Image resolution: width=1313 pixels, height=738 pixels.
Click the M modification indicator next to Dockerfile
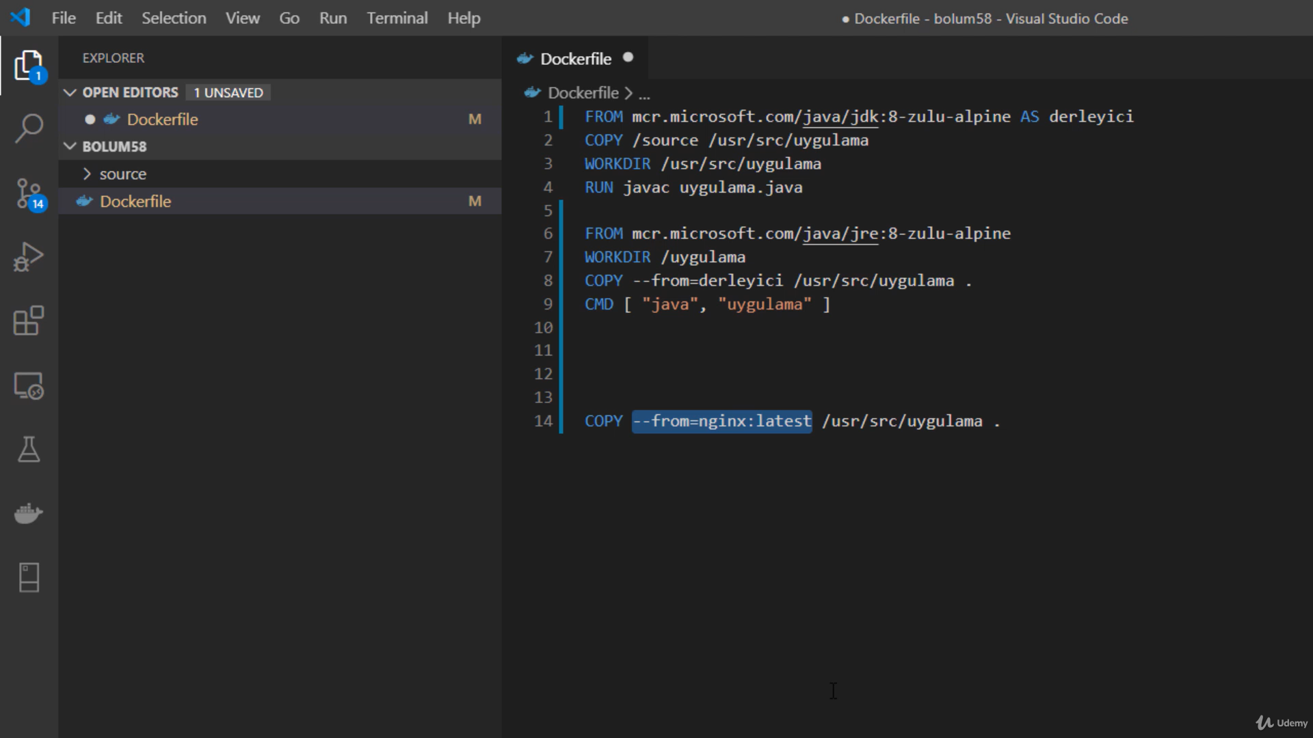coord(475,119)
